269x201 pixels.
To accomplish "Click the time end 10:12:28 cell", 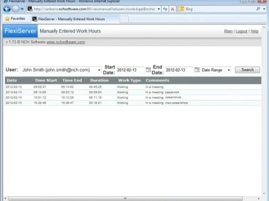I will pyautogui.click(x=67, y=97).
